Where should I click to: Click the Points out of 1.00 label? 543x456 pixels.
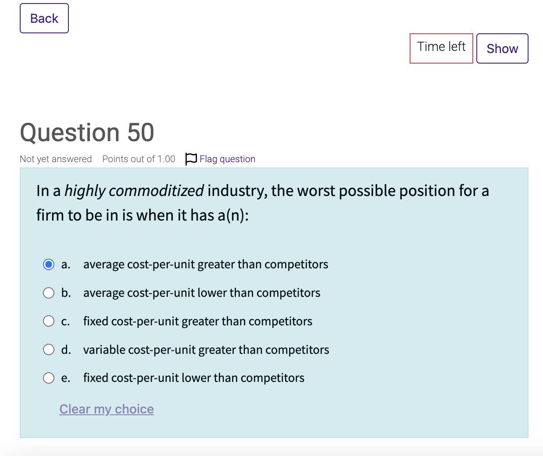(x=139, y=159)
